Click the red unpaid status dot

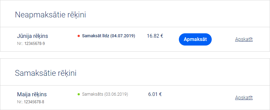coord(79,36)
